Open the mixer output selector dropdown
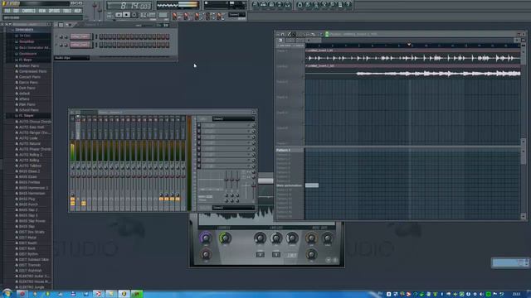The image size is (531, 298). (x=233, y=208)
